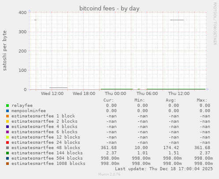The image size is (219, 179).
Task: Click the 'Wed 18:00' x-axis label
Action: (x=84, y=94)
